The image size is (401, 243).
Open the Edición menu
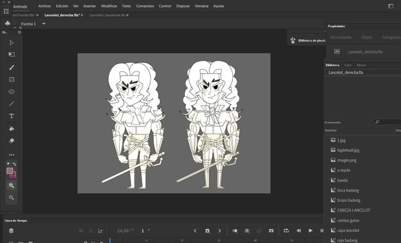tap(62, 6)
